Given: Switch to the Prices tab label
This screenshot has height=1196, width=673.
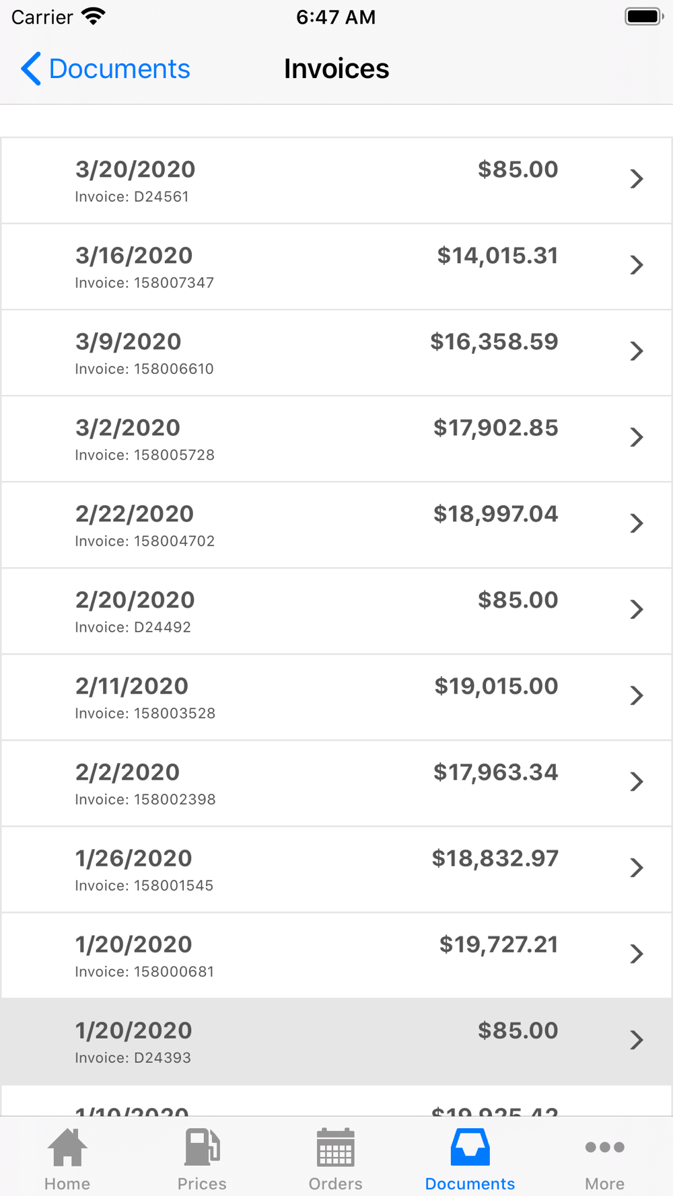Looking at the screenshot, I should click(x=202, y=1183).
